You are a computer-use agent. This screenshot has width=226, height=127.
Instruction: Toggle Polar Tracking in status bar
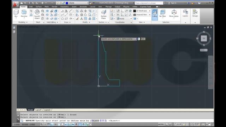click(55, 125)
